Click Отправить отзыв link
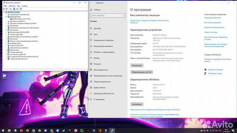The height and width of the screenshot is (133, 237). click(x=215, y=74)
